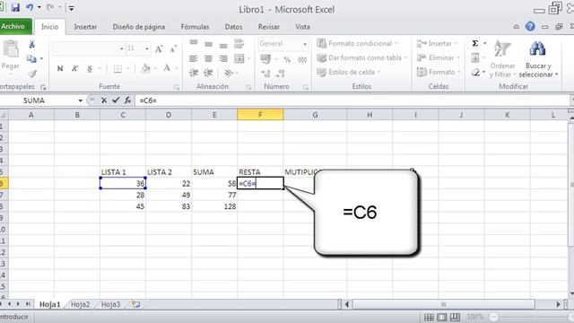The image size is (574, 323).
Task: Switch to the Insertar tab
Action: click(x=85, y=27)
